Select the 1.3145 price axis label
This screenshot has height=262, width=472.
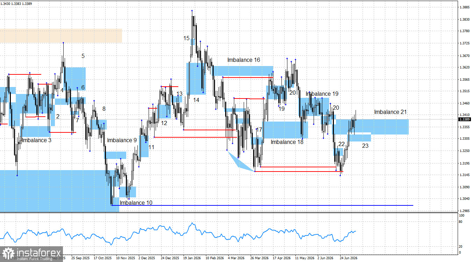464,175
